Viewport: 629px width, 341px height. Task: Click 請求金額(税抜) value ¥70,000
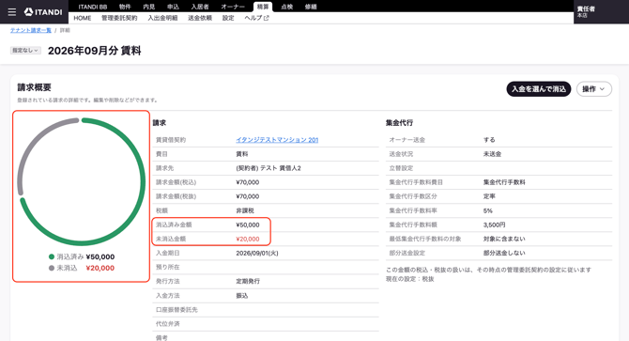(x=248, y=196)
